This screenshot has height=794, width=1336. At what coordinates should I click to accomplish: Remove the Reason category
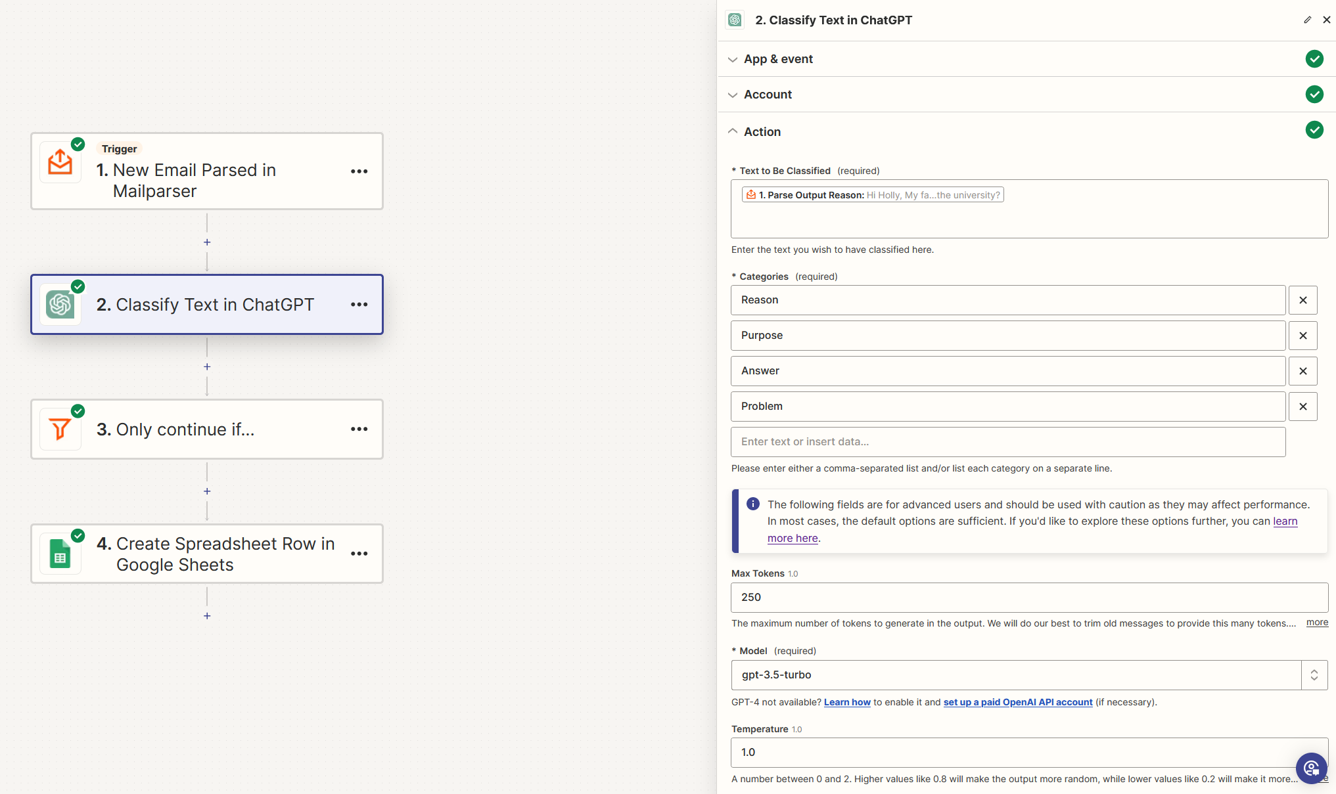[1303, 300]
